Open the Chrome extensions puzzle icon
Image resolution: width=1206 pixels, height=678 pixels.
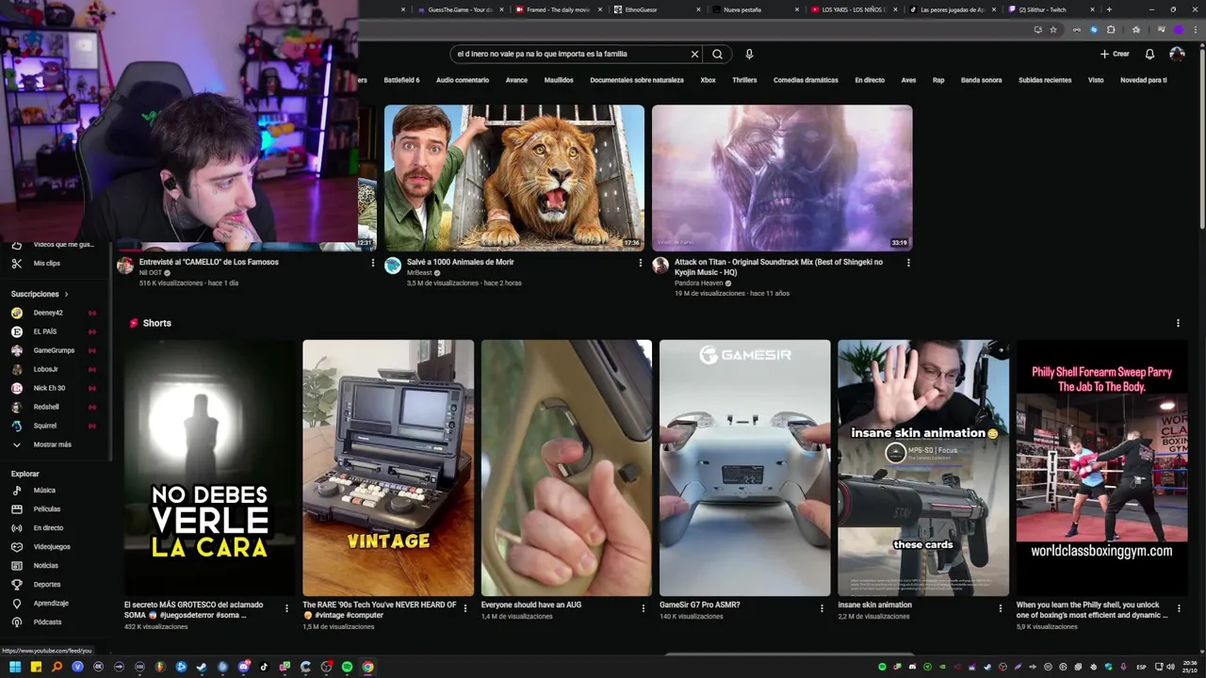pos(1111,29)
